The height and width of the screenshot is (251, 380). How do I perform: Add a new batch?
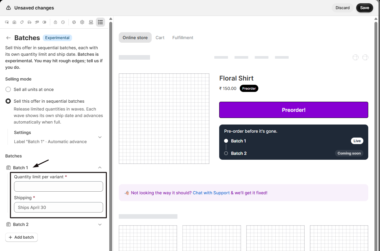pyautogui.click(x=21, y=237)
